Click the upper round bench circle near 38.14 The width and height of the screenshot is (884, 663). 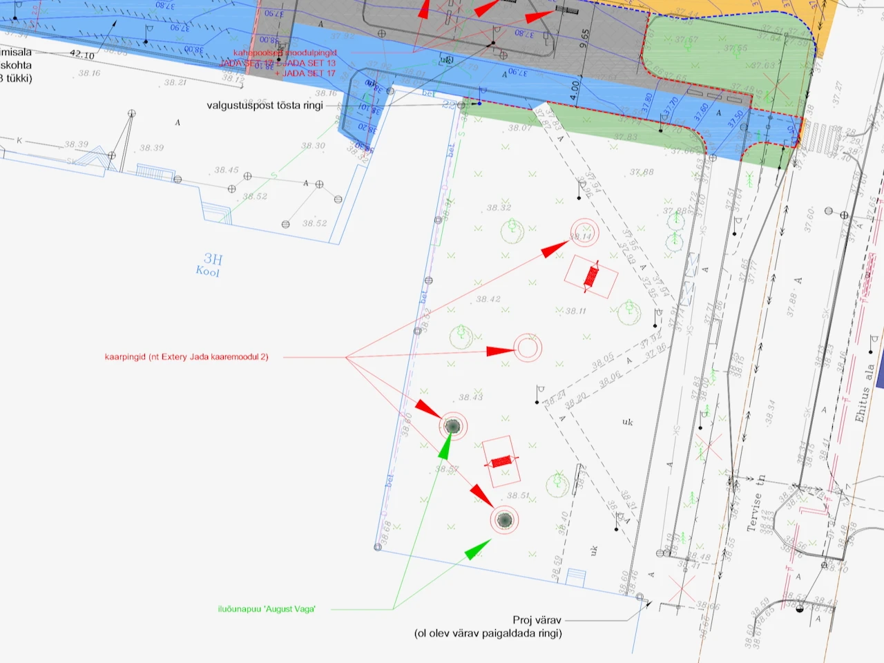584,233
